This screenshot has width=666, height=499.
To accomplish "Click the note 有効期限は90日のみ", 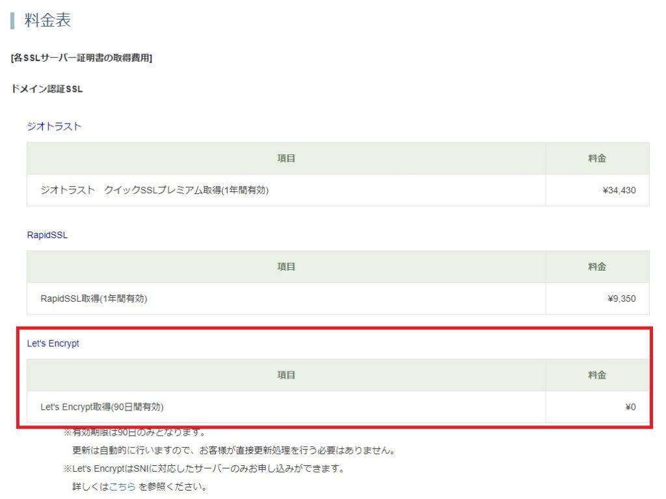I will 135,433.
